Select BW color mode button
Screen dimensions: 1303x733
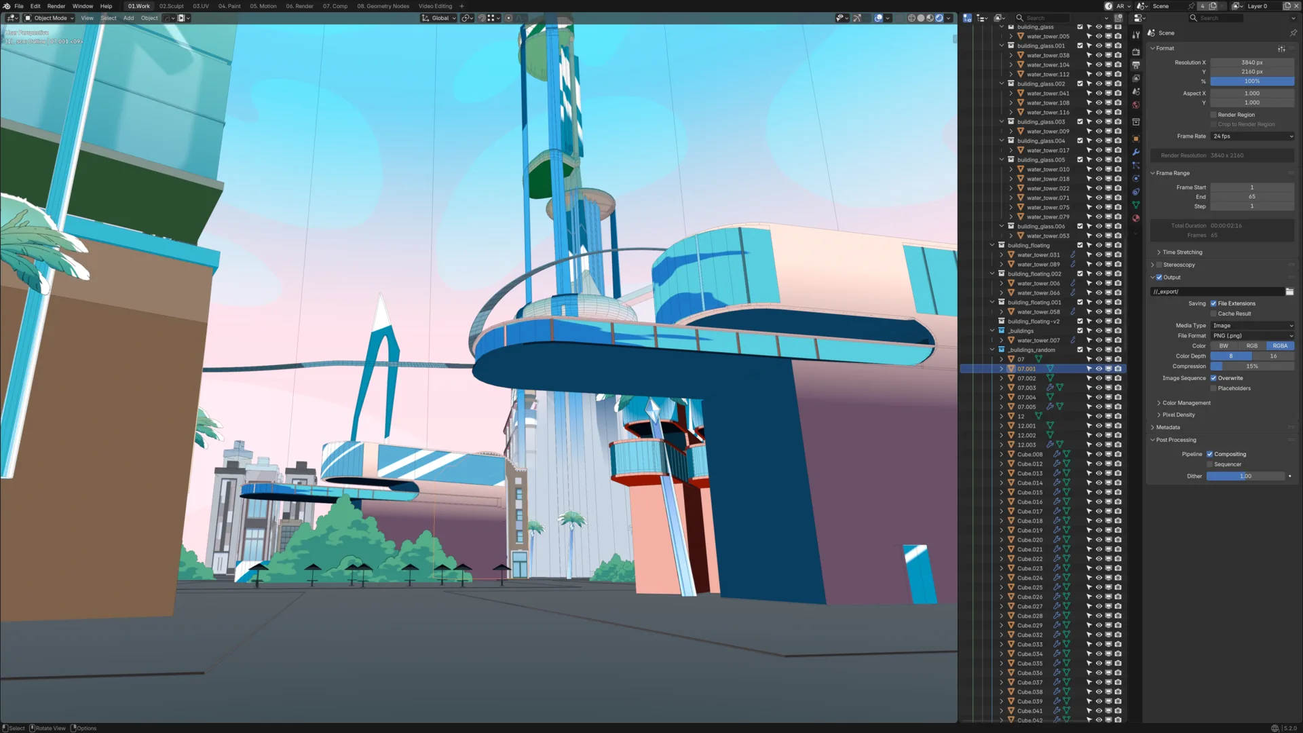(x=1224, y=346)
